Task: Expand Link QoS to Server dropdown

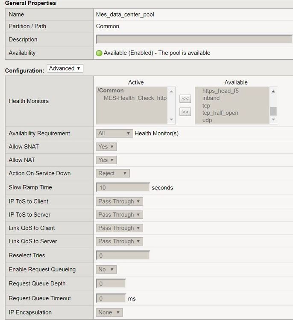Action: click(119, 241)
